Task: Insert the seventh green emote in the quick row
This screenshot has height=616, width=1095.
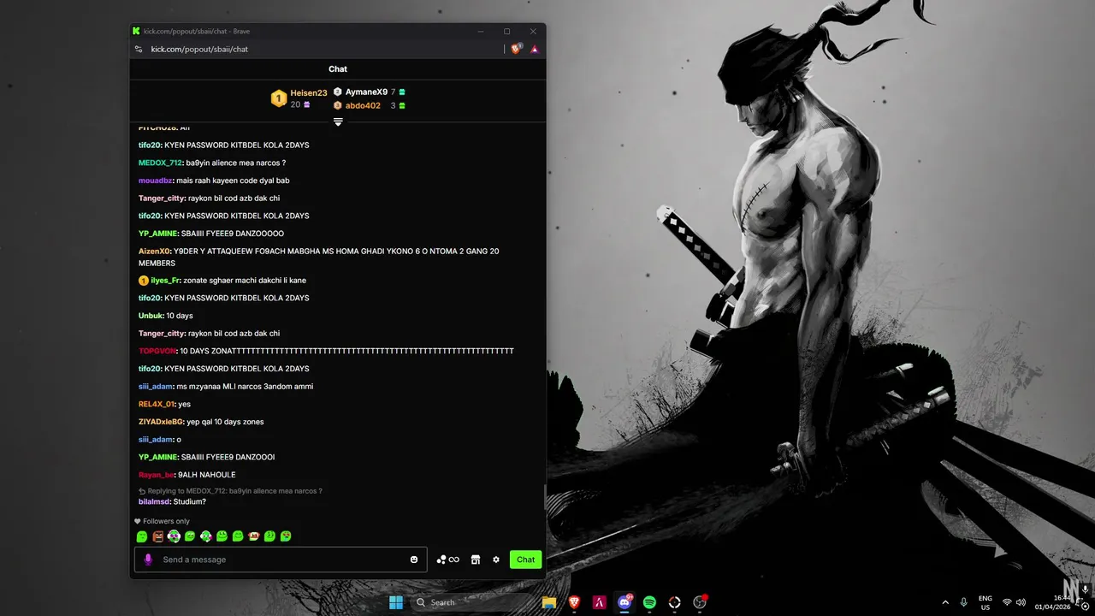Action: 238,536
